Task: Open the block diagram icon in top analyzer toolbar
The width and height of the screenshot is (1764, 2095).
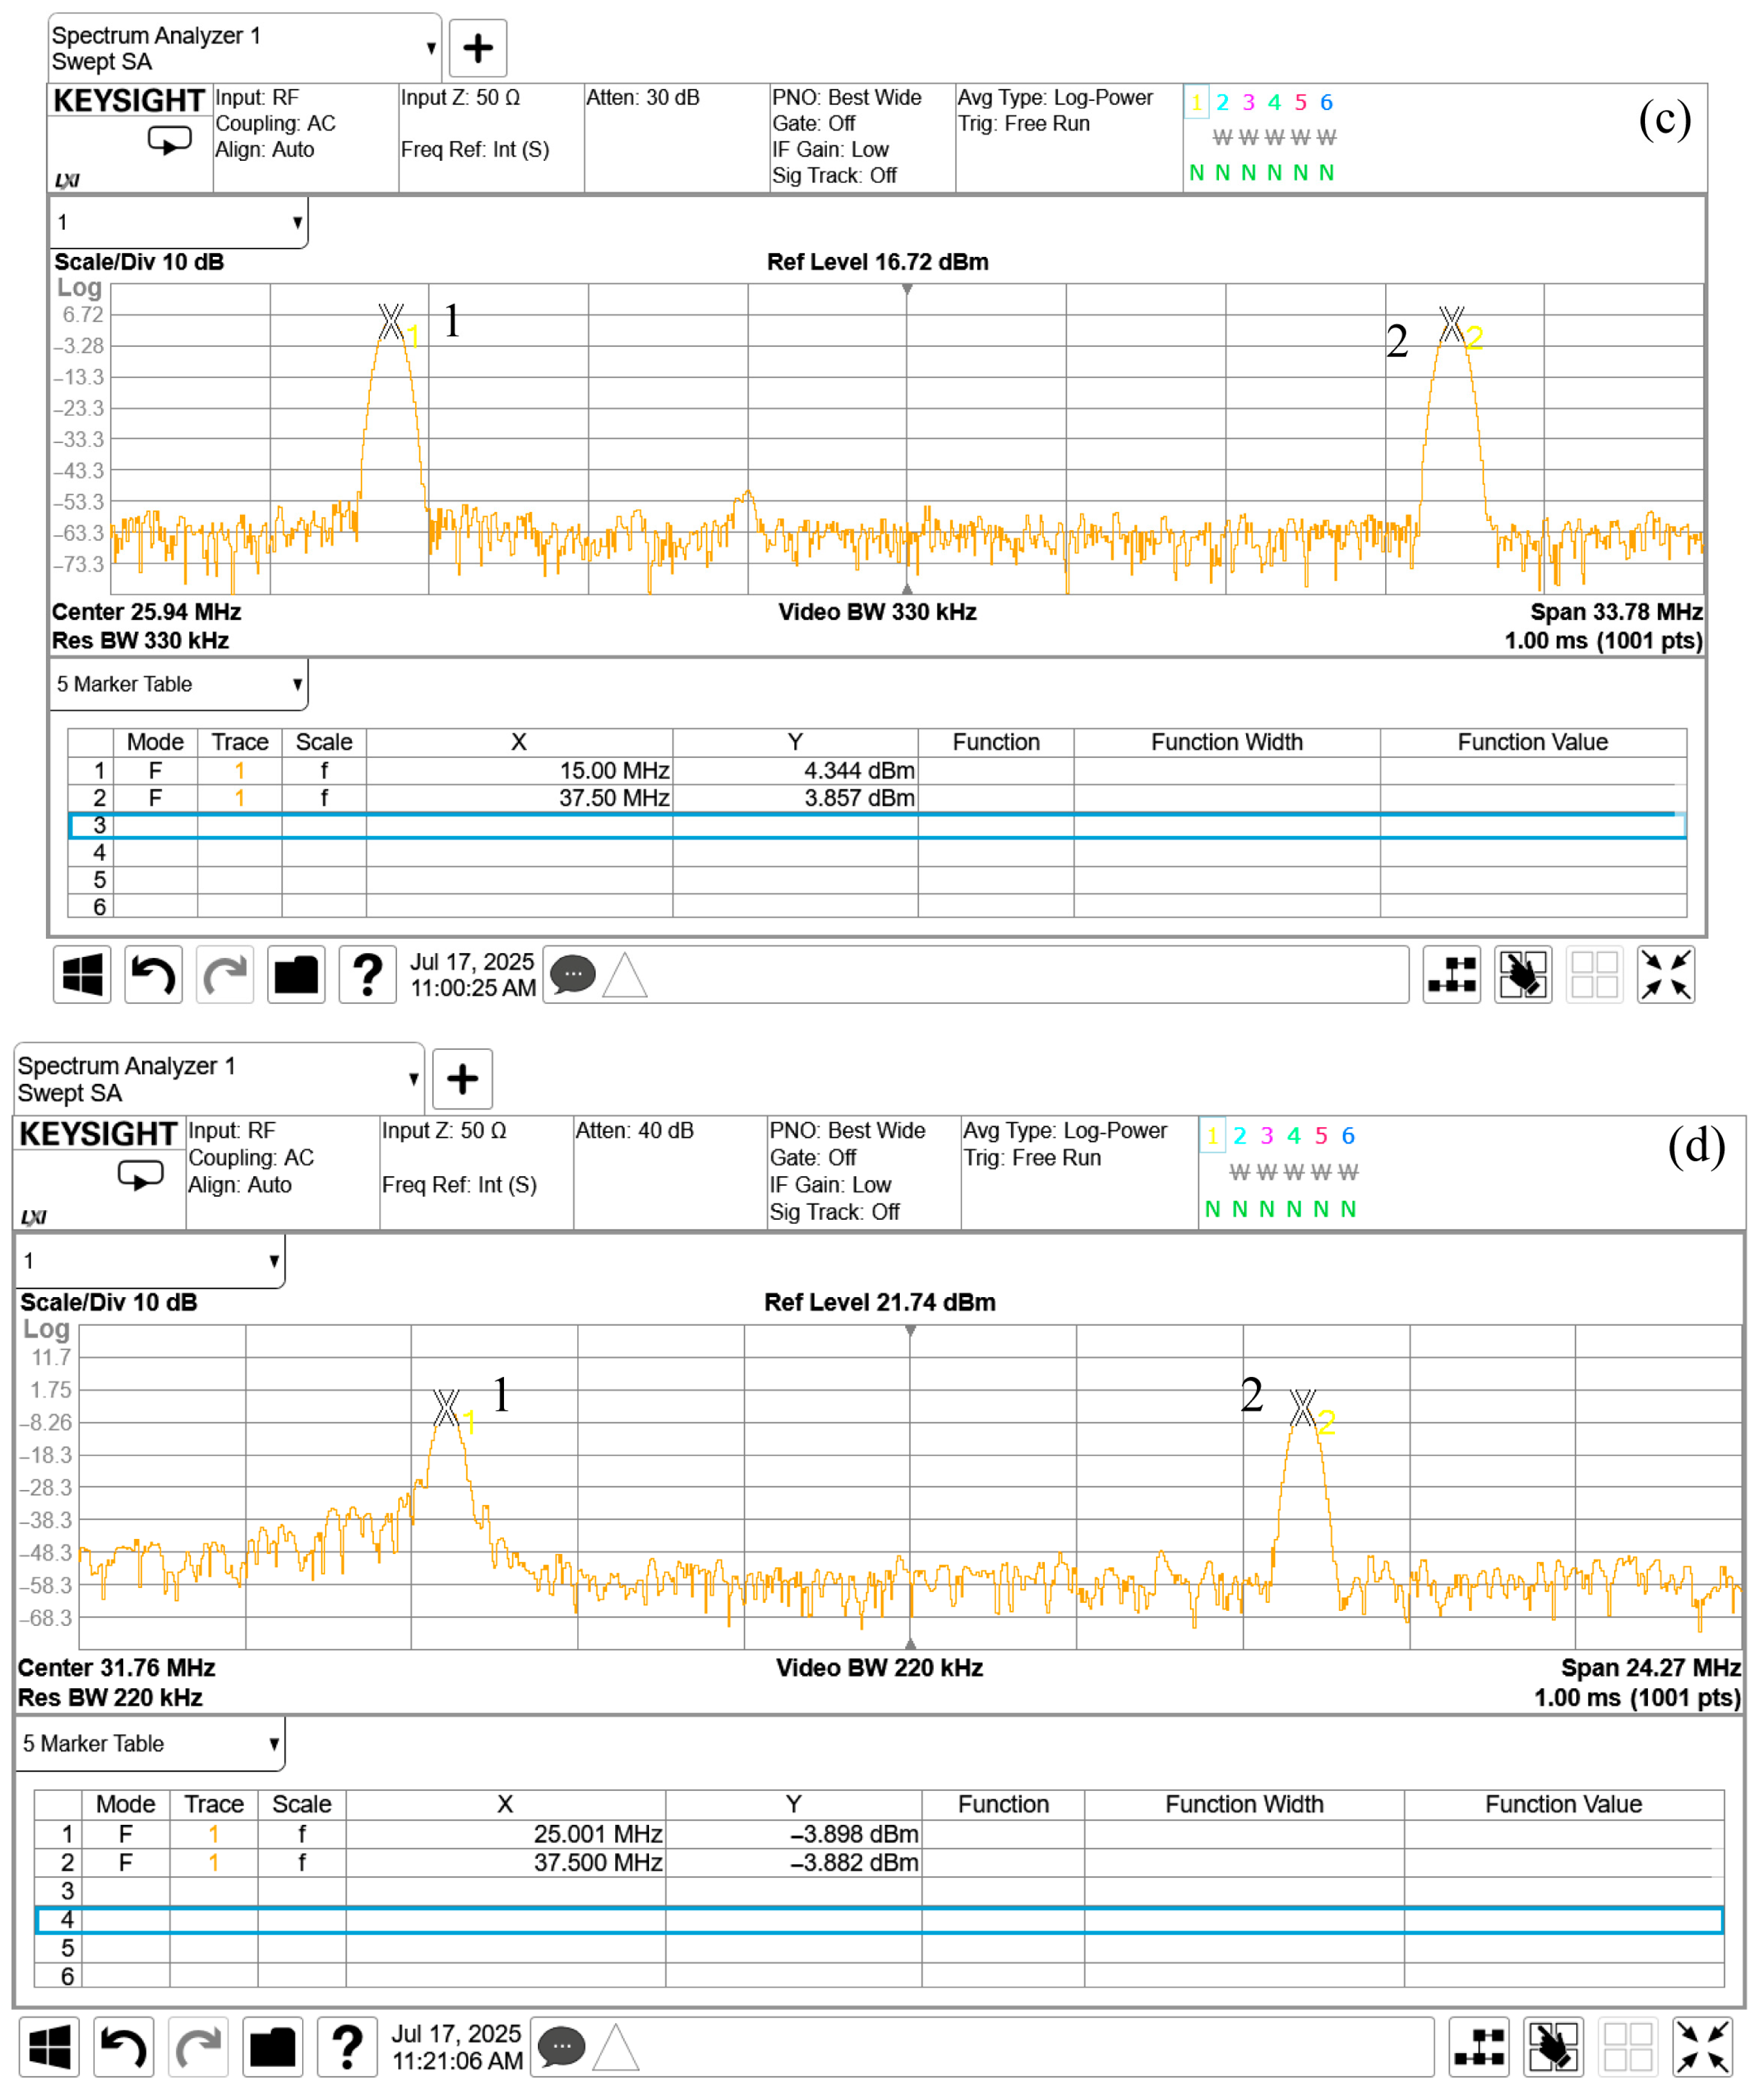Action: 1452,974
